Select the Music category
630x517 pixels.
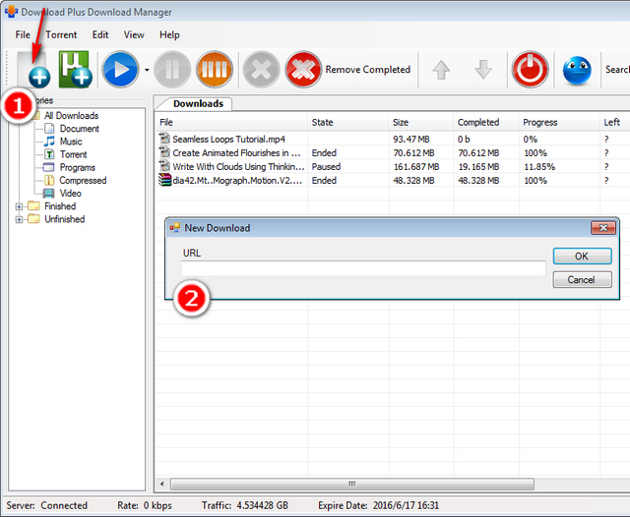[71, 142]
